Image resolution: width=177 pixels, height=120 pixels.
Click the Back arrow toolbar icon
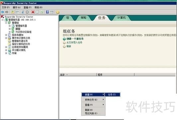pyautogui.click(x=2, y=12)
